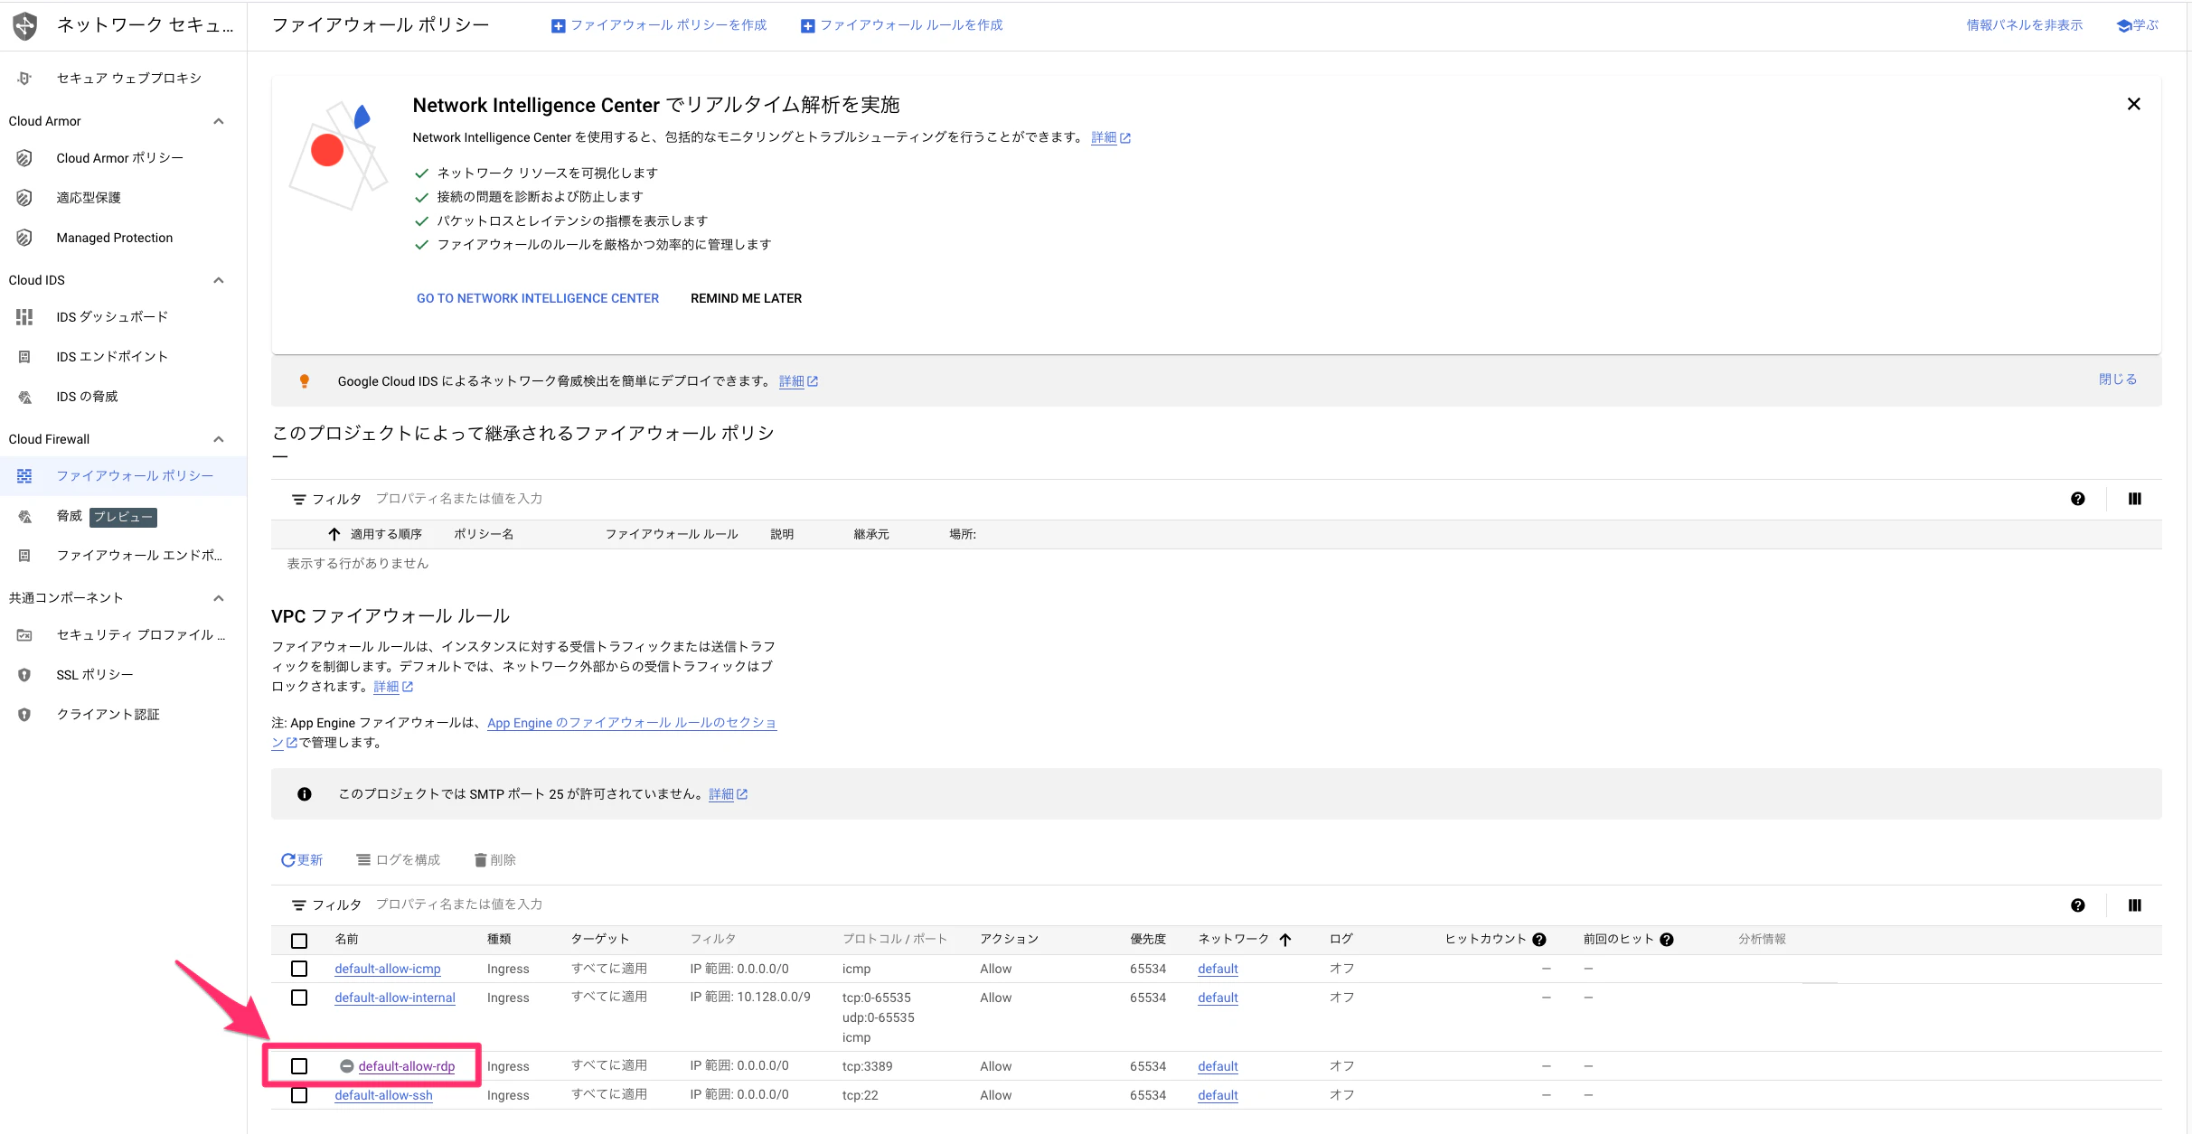Click ファイアウォール ポリシーを作成 button
This screenshot has width=2192, height=1134.
(x=659, y=25)
